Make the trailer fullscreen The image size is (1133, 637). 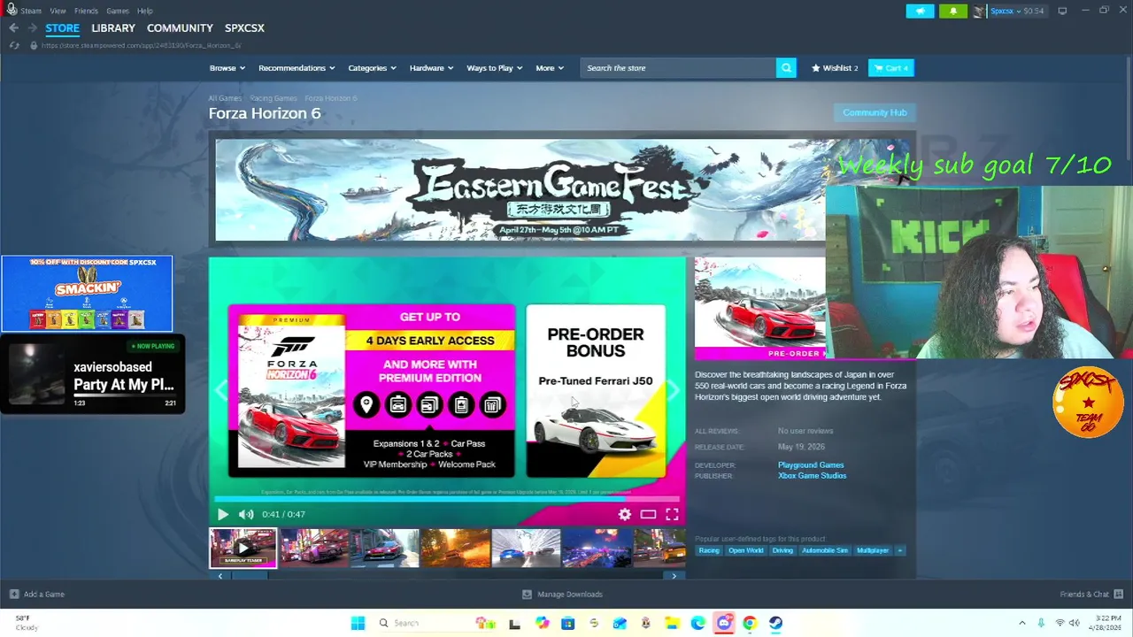[x=672, y=514]
